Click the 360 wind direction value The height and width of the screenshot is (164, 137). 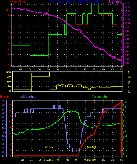tap(9, 72)
